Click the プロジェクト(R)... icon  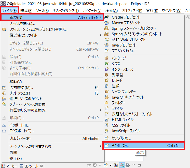(106, 51)
